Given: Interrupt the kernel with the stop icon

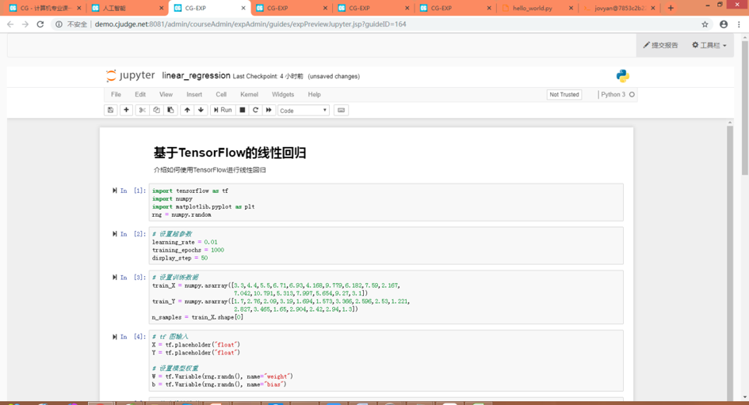Looking at the screenshot, I should (x=243, y=110).
